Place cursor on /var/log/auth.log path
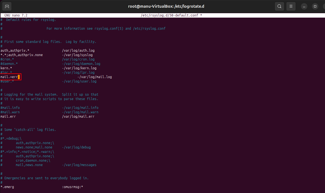The image size is (325, 193). click(78, 51)
